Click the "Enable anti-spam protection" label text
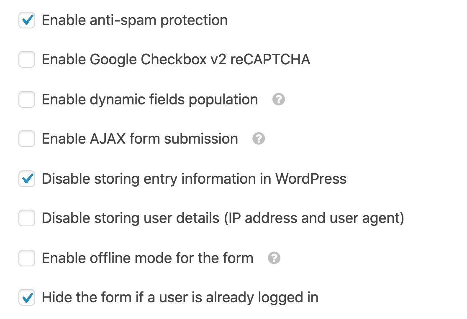Image resolution: width=467 pixels, height=319 pixels. click(135, 20)
